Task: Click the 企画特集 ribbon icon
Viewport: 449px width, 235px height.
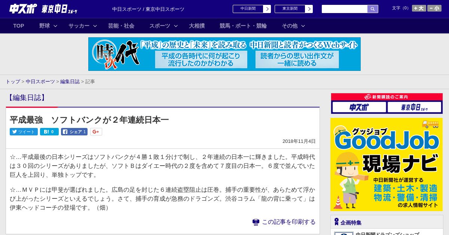Action: coord(336,222)
